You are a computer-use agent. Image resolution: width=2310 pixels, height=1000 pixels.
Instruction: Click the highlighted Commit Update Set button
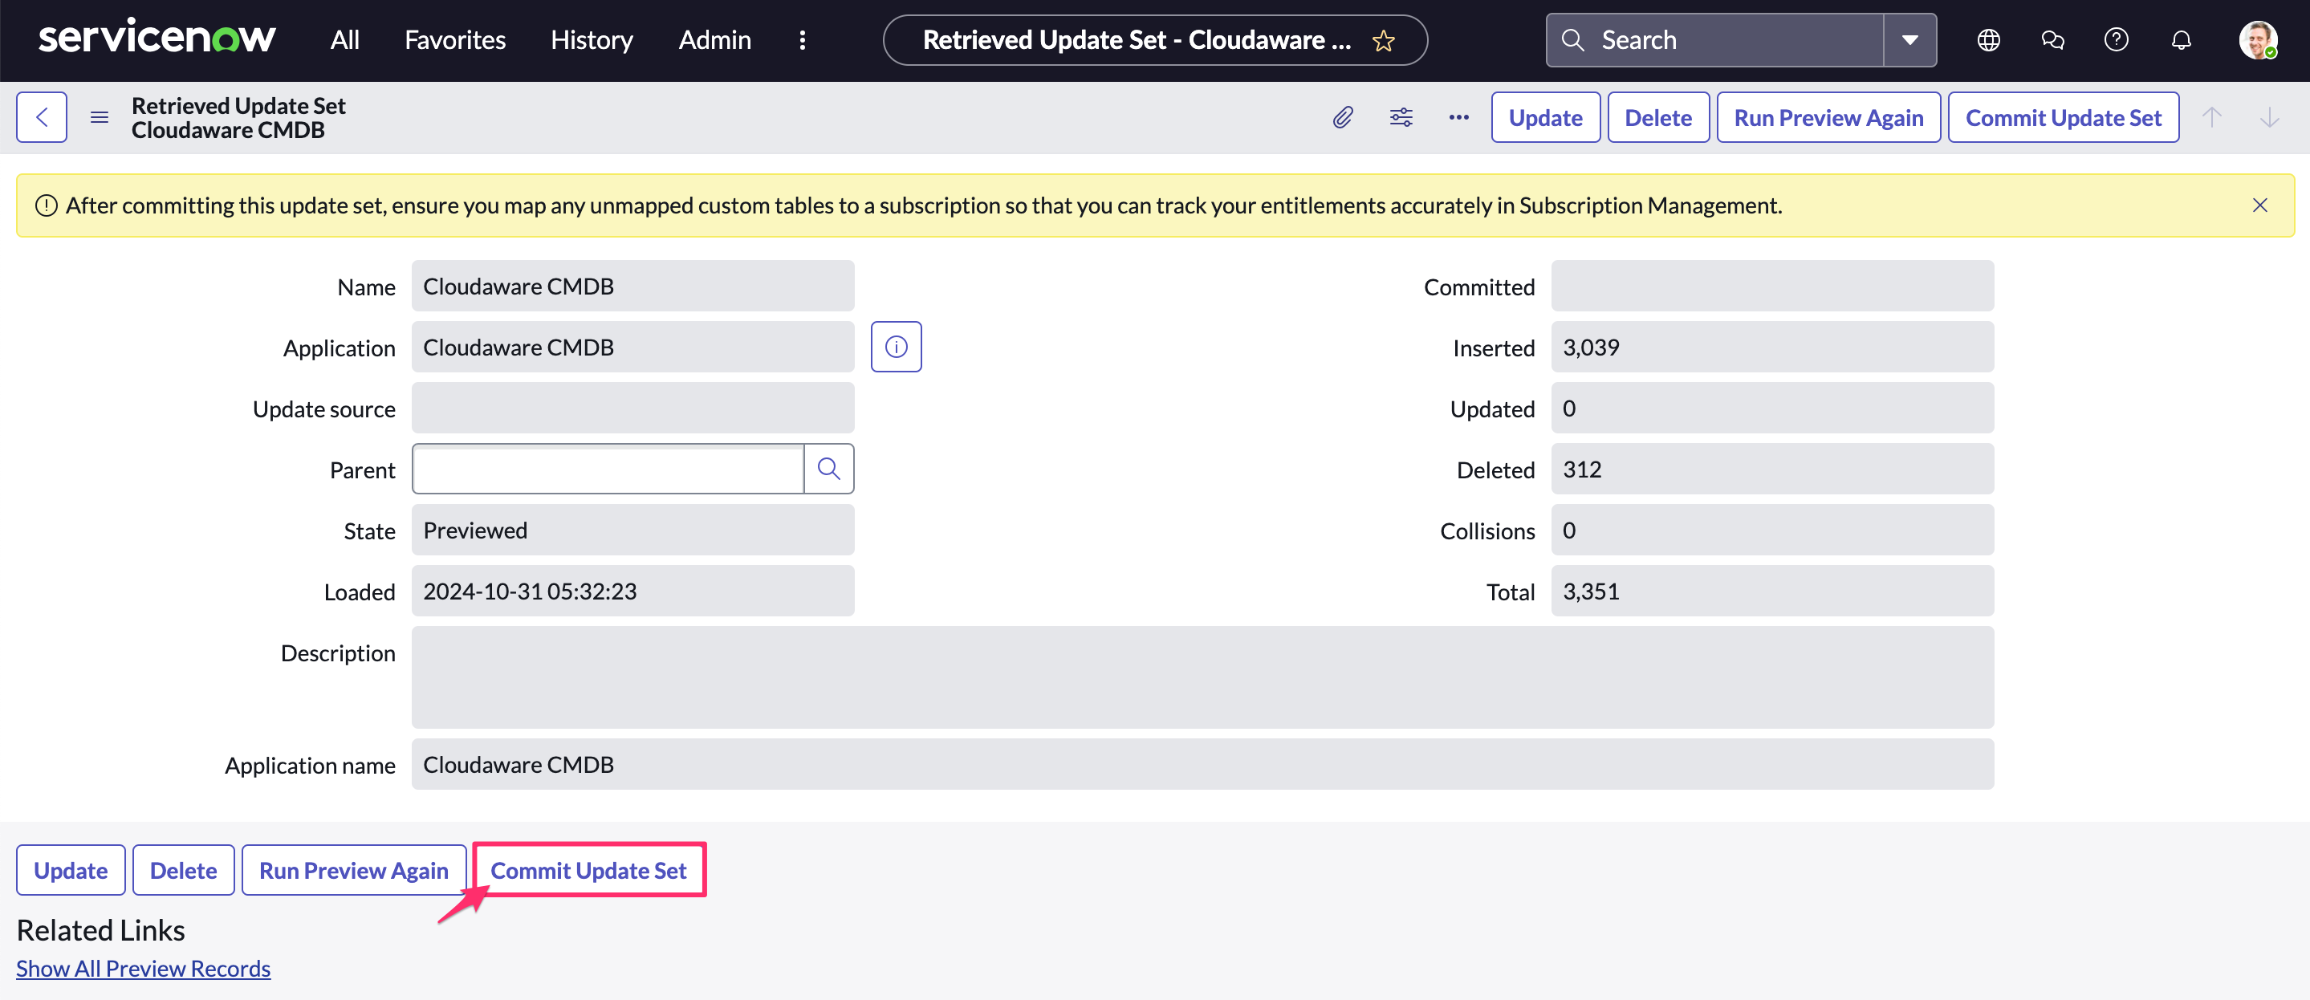[589, 869]
